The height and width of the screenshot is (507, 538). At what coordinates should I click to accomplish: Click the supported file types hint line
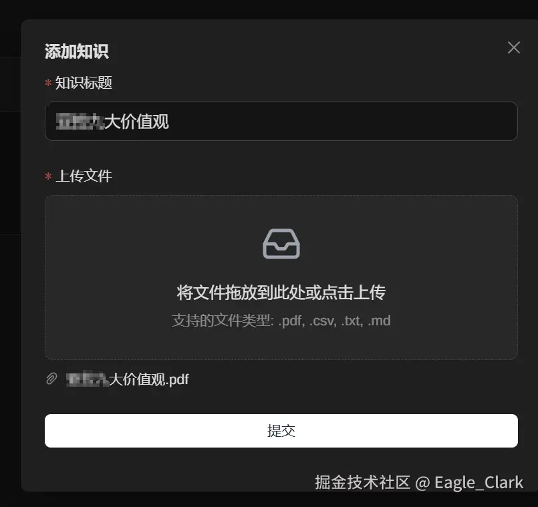click(281, 321)
